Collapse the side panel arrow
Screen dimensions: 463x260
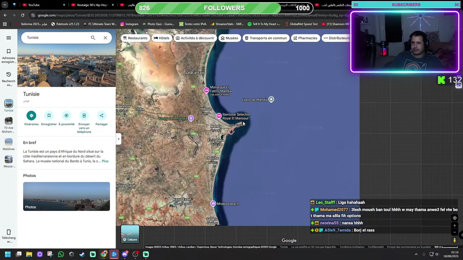point(118,139)
